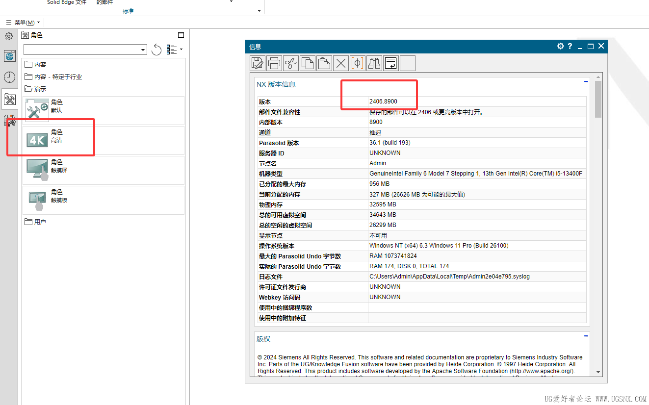Screen dimensions: 649x405
Task: Click the 许可证文件发行商 value UNKNOWN
Action: pyautogui.click(x=385, y=287)
